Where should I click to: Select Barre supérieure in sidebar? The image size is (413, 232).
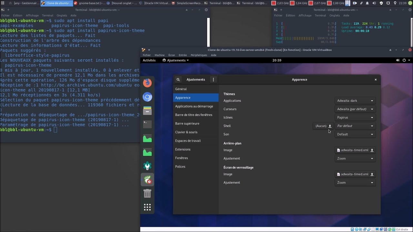pyautogui.click(x=196, y=123)
